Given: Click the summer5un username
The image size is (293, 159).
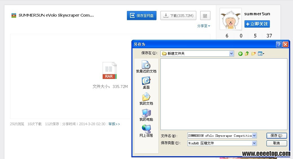Looking at the screenshot, I should (257, 14).
